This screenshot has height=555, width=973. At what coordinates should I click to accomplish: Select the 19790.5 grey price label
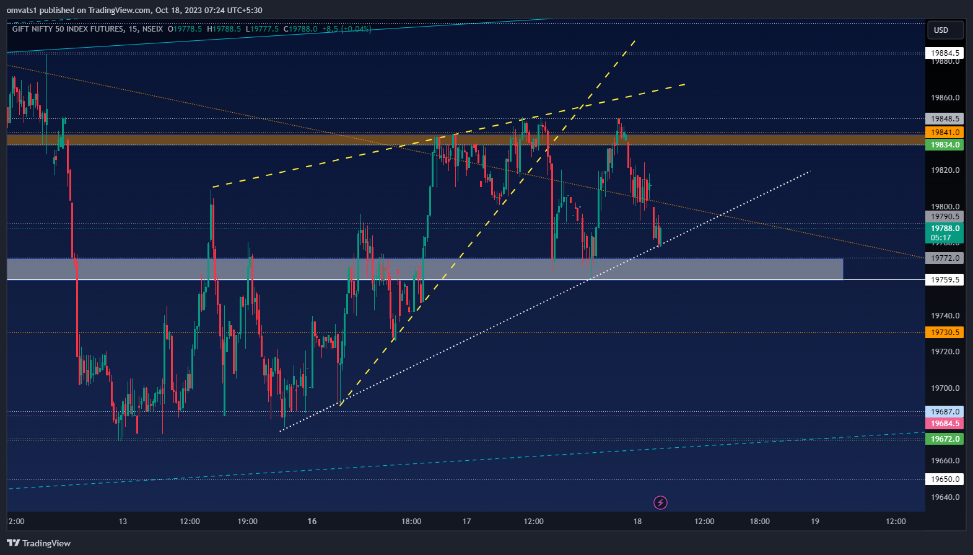pos(945,217)
